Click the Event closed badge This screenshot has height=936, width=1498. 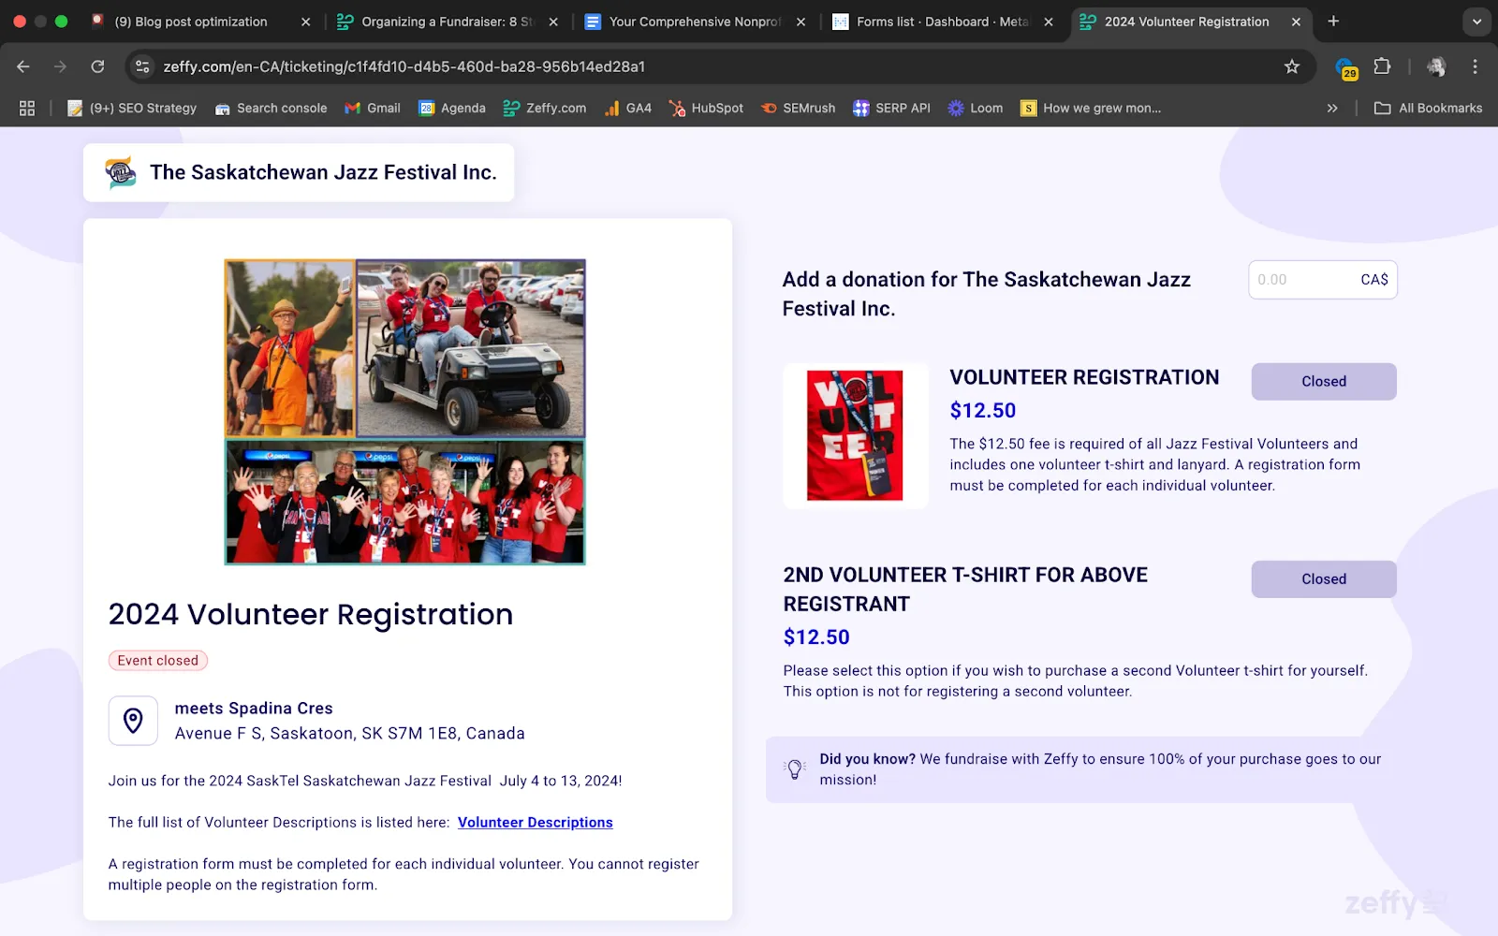[x=158, y=661]
